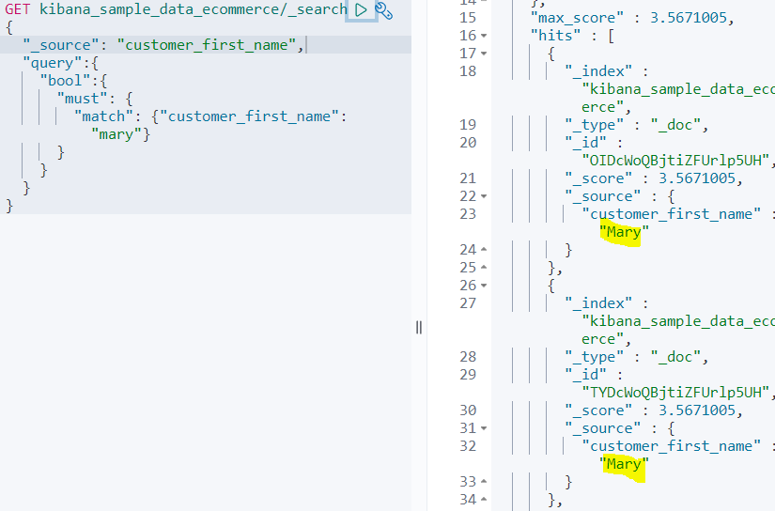Image resolution: width=775 pixels, height=511 pixels.
Task: Collapse fold arrow at line 17
Action: click(484, 54)
